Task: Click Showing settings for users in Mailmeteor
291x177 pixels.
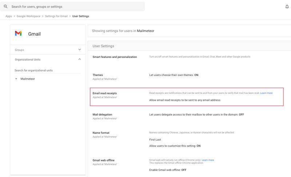Action: click(123, 31)
